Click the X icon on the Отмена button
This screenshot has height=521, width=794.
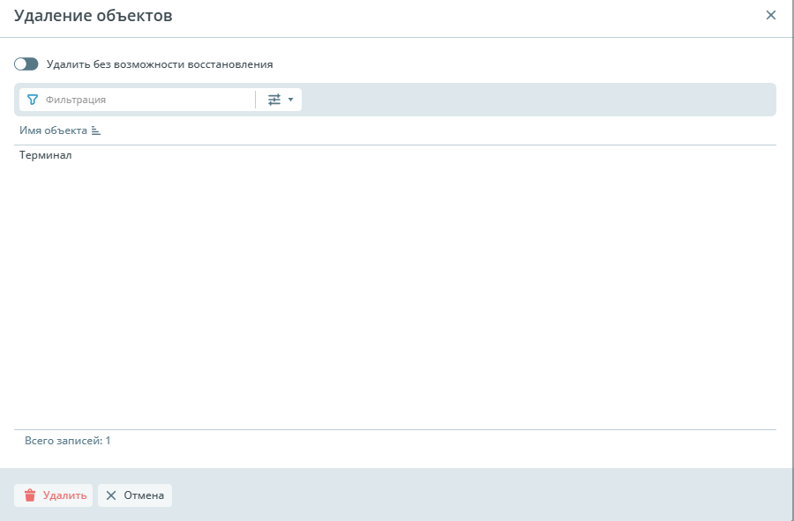tap(111, 495)
